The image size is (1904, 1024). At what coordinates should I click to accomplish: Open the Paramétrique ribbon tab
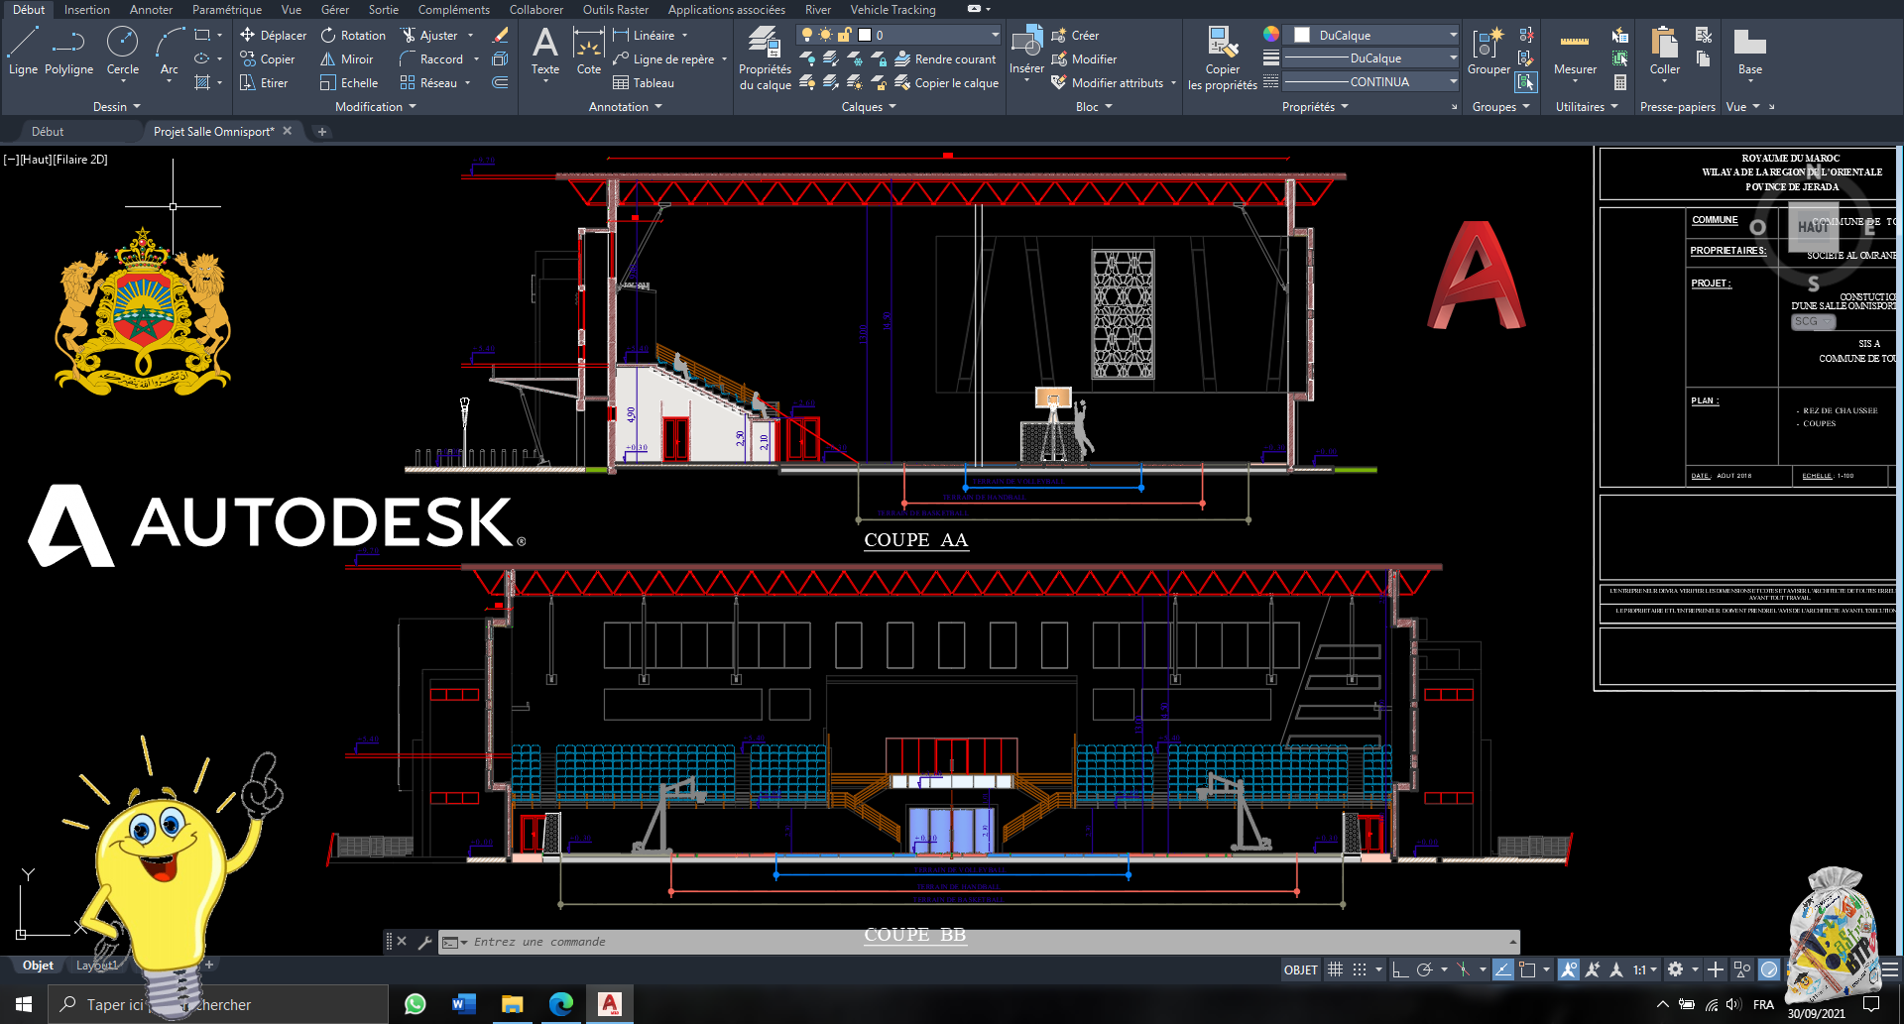point(227,10)
